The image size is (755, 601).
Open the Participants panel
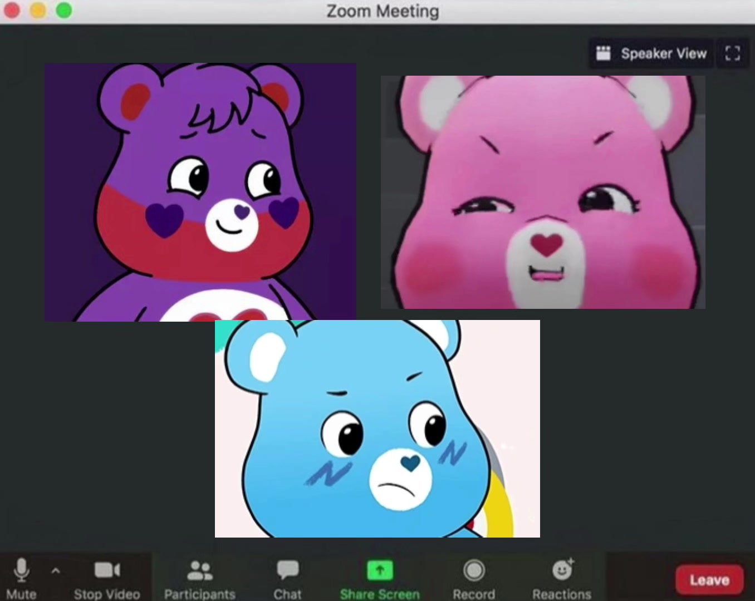point(199,579)
